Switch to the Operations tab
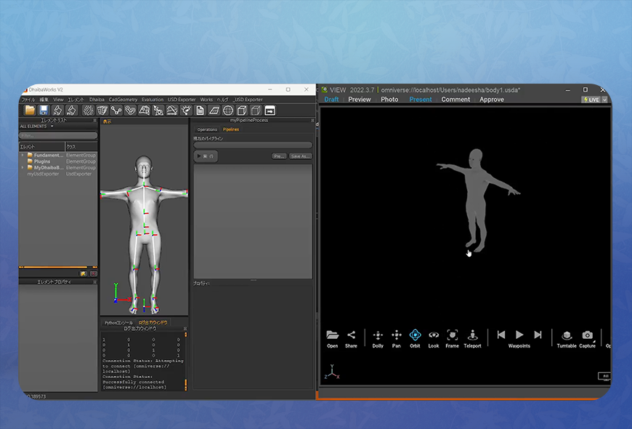Viewport: 632px width, 429px height. (x=207, y=129)
